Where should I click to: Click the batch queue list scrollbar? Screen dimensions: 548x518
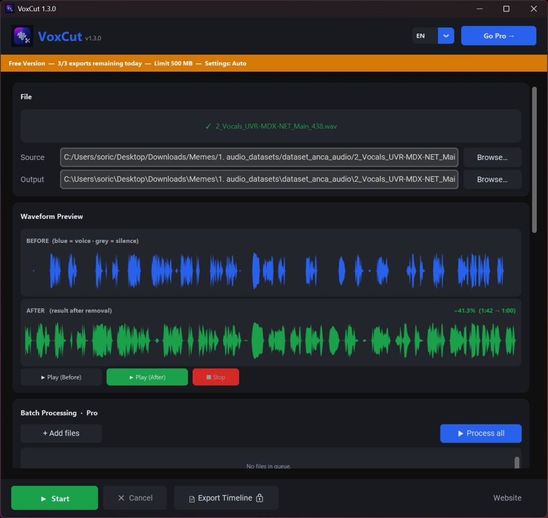click(x=517, y=462)
